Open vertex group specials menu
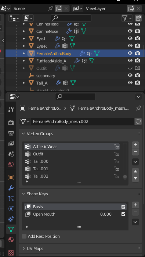 [x=135, y=162]
